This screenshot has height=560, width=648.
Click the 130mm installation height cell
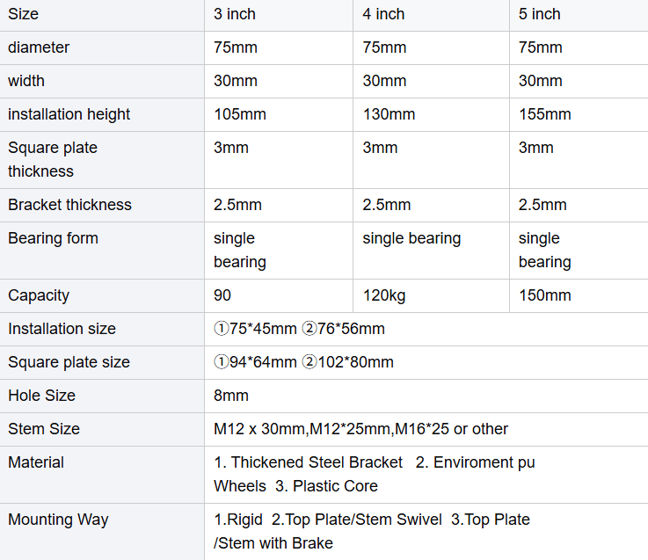[431, 114]
